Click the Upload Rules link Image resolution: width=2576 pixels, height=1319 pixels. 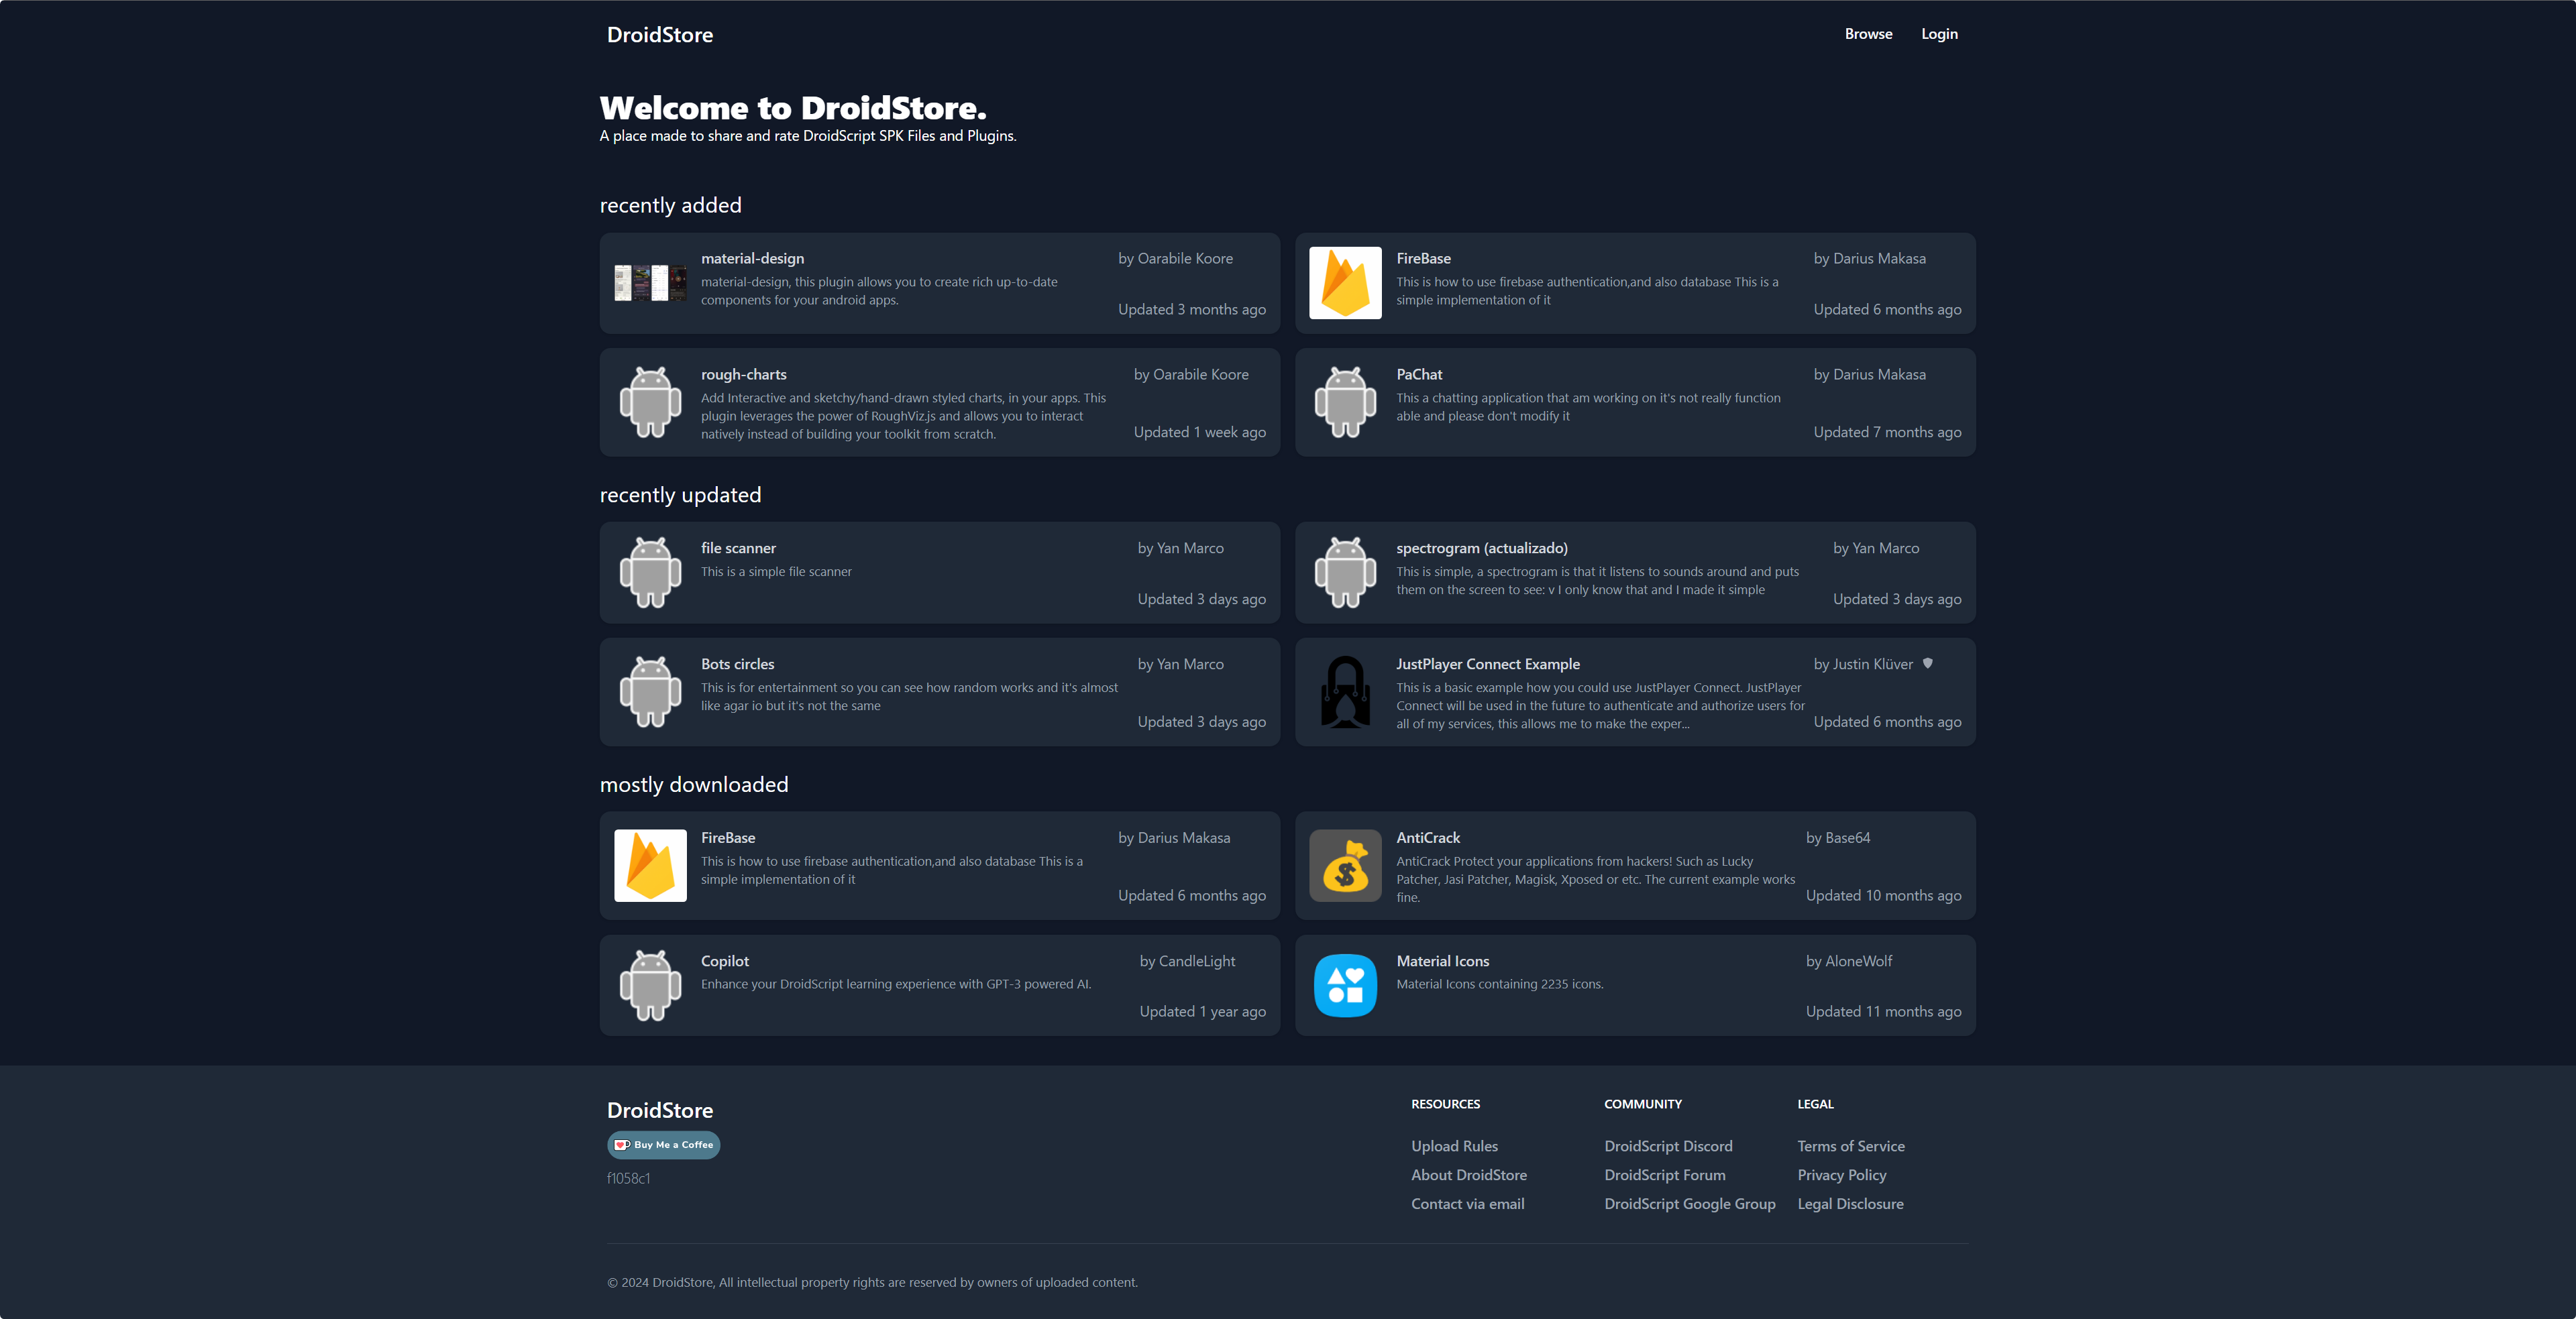coord(1454,1146)
